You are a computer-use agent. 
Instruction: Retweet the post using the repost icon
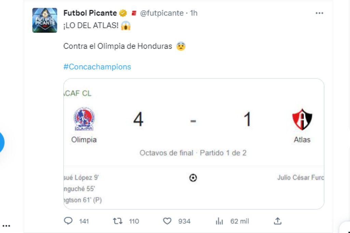pos(117,221)
